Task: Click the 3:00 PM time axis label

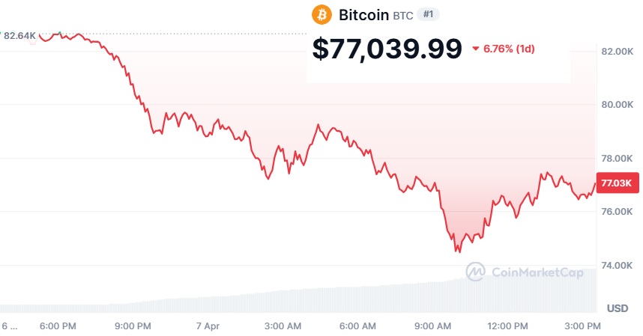Action: pos(583,326)
